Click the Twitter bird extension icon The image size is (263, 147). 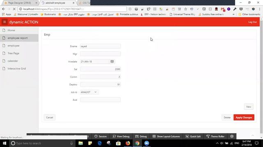coord(148,9)
